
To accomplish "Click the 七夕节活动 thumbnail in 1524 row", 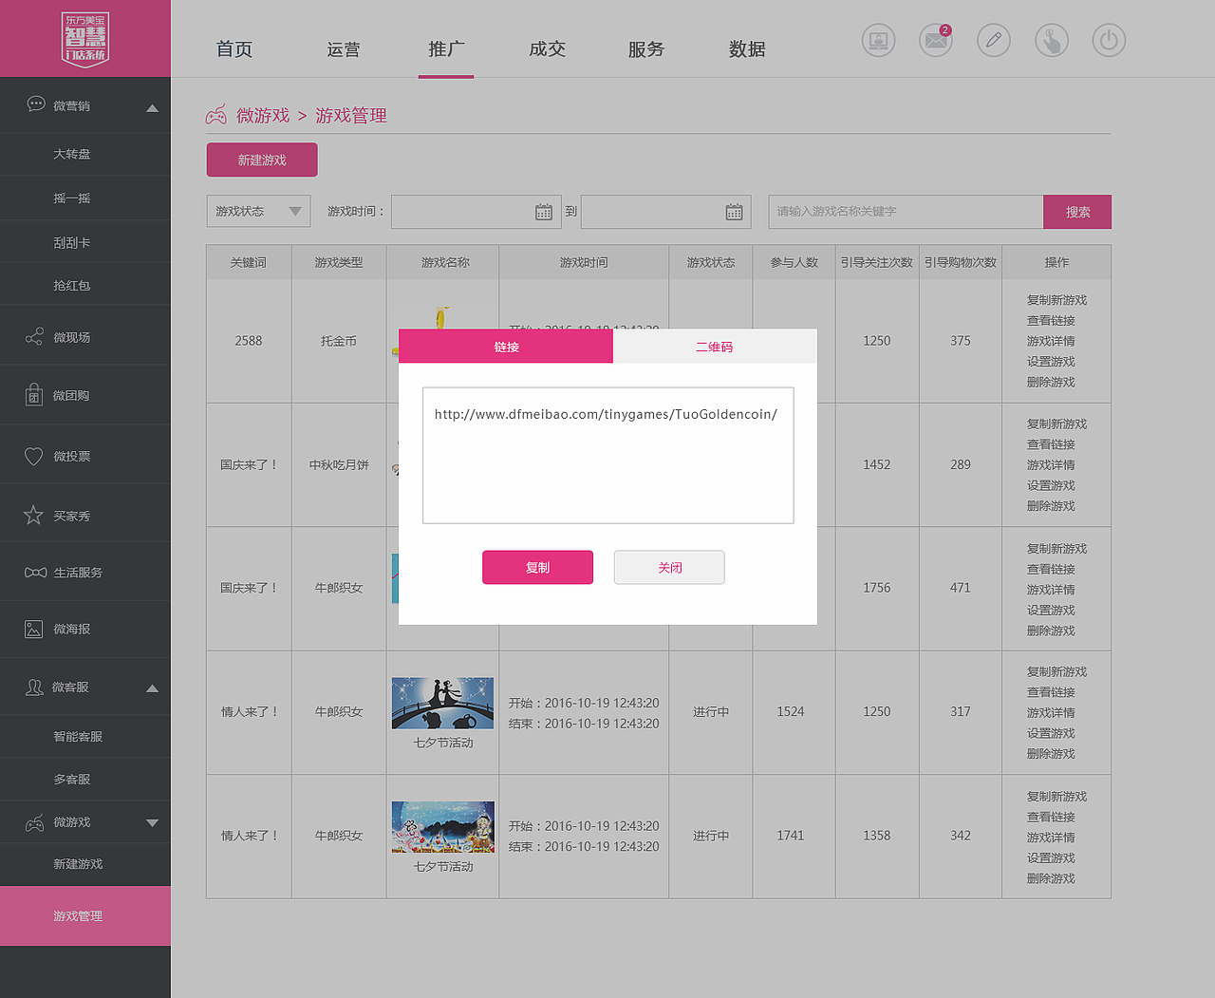I will [x=443, y=703].
